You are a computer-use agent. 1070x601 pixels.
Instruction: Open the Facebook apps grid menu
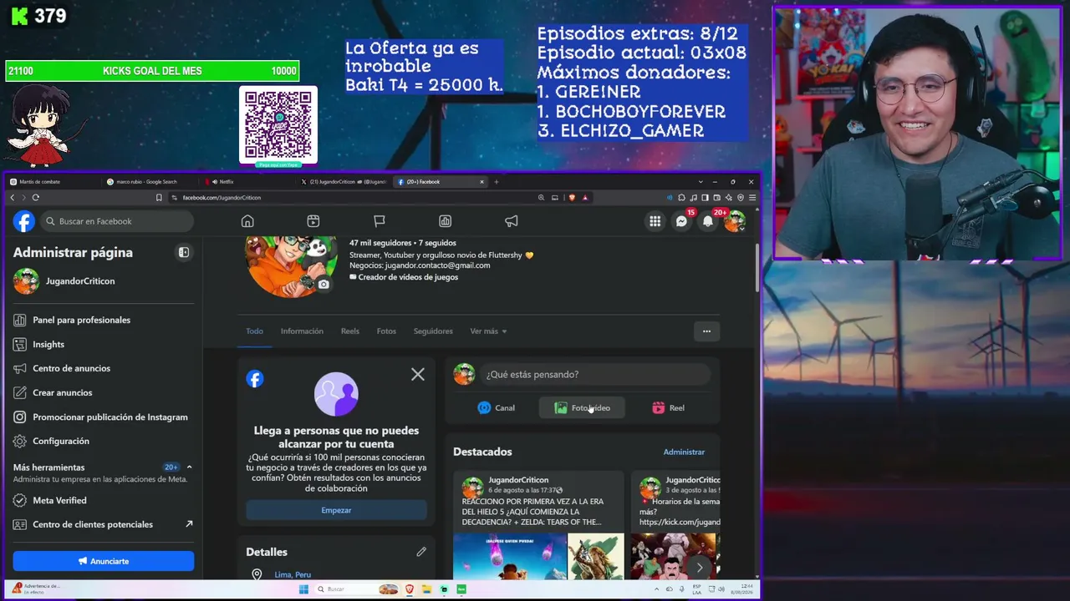(x=655, y=221)
